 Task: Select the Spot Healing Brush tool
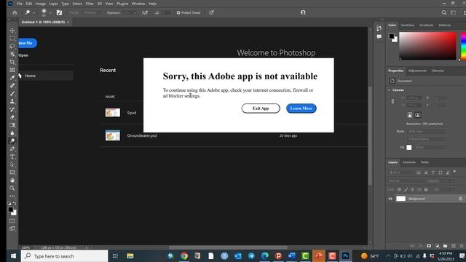point(12,86)
